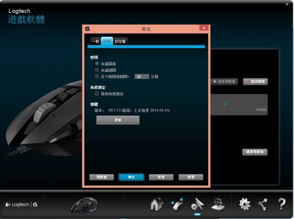The width and height of the screenshot is (294, 219).
Task: Enable the 使用角度鎖定 checkbox
Action: [97, 93]
